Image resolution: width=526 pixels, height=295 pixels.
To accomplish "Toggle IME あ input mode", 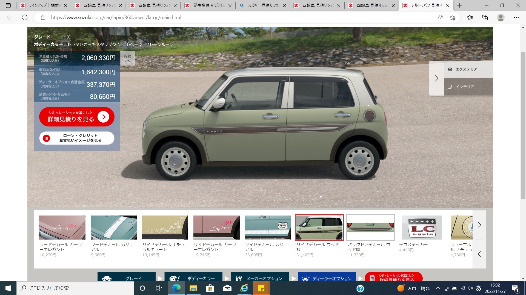I will [x=479, y=288].
